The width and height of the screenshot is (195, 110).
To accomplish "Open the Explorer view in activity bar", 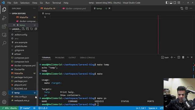I will coord(4,9).
